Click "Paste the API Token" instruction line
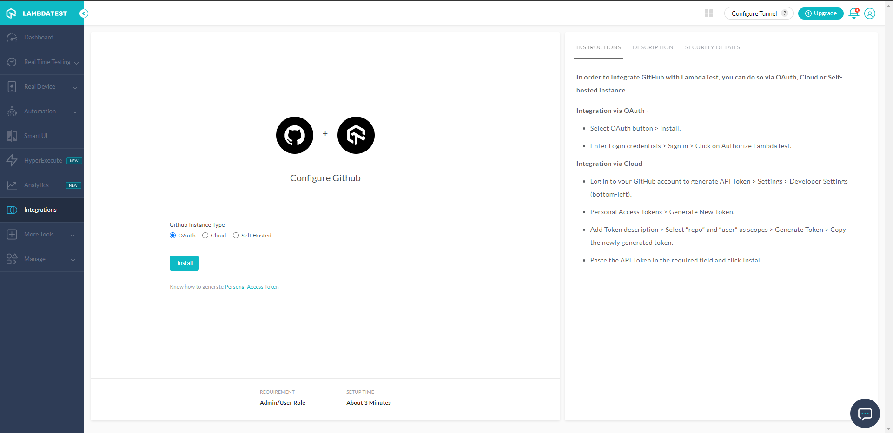893x433 pixels. [677, 260]
